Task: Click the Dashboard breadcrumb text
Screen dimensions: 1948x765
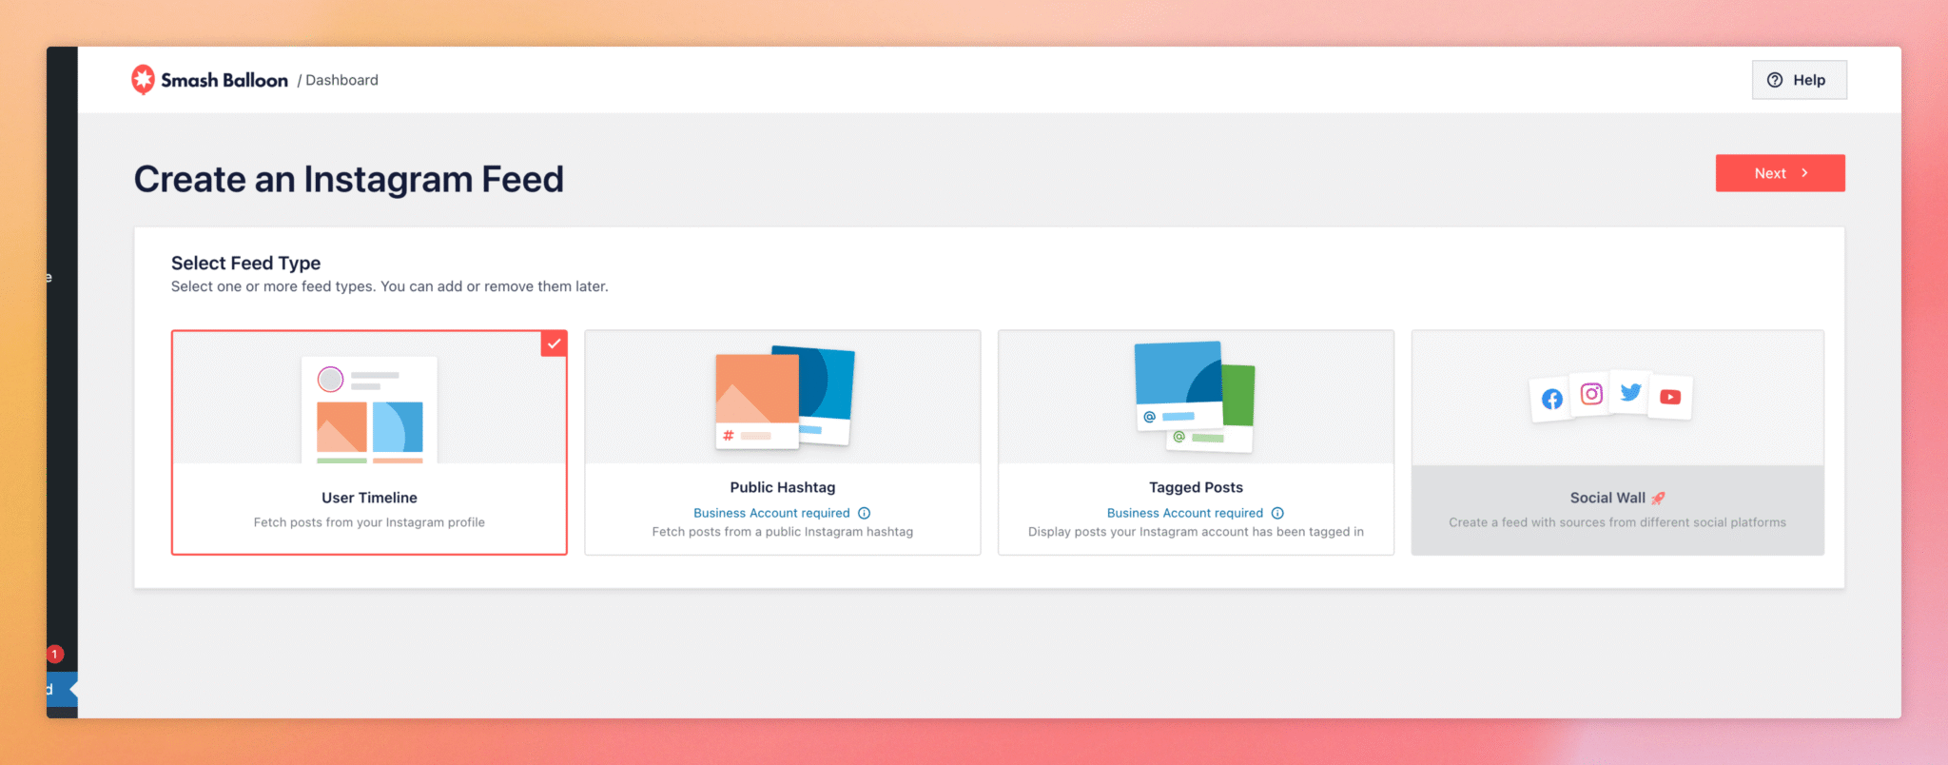Action: [341, 80]
